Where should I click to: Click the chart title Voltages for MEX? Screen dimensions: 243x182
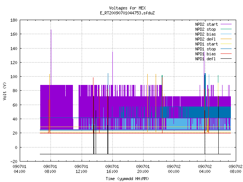point(127,8)
